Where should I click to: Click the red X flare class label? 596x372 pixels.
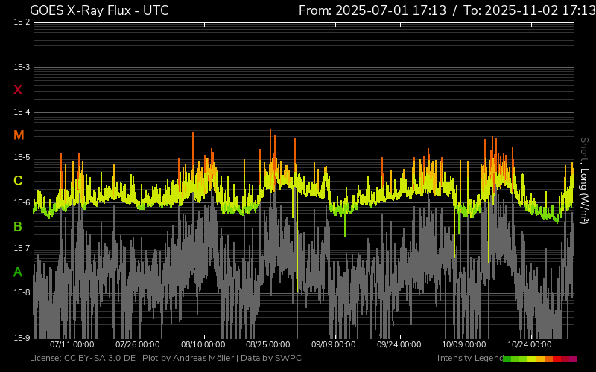coord(18,90)
